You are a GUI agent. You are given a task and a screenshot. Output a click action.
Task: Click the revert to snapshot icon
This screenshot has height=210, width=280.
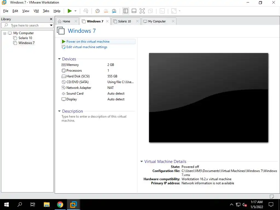106,11
